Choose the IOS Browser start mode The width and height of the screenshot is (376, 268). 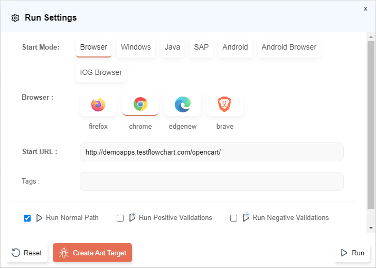tap(101, 72)
